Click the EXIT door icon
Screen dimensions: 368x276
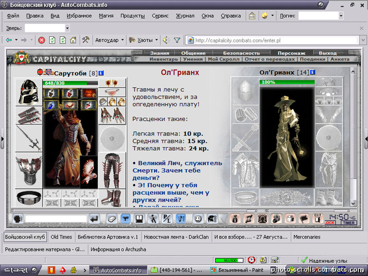pyautogui.click(x=318, y=219)
